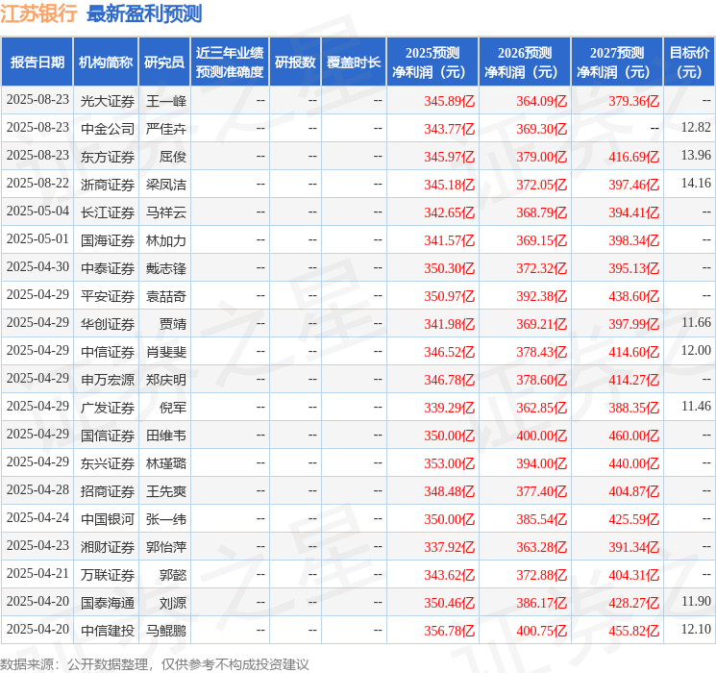The width and height of the screenshot is (716, 673).
Task: Select the value 337.92亿
Action: coord(450,546)
